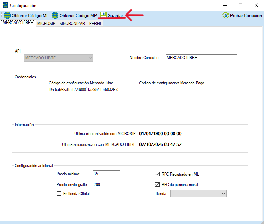
Task: Focus the Código de configuración Mercado Libre field
Action: coord(83,90)
